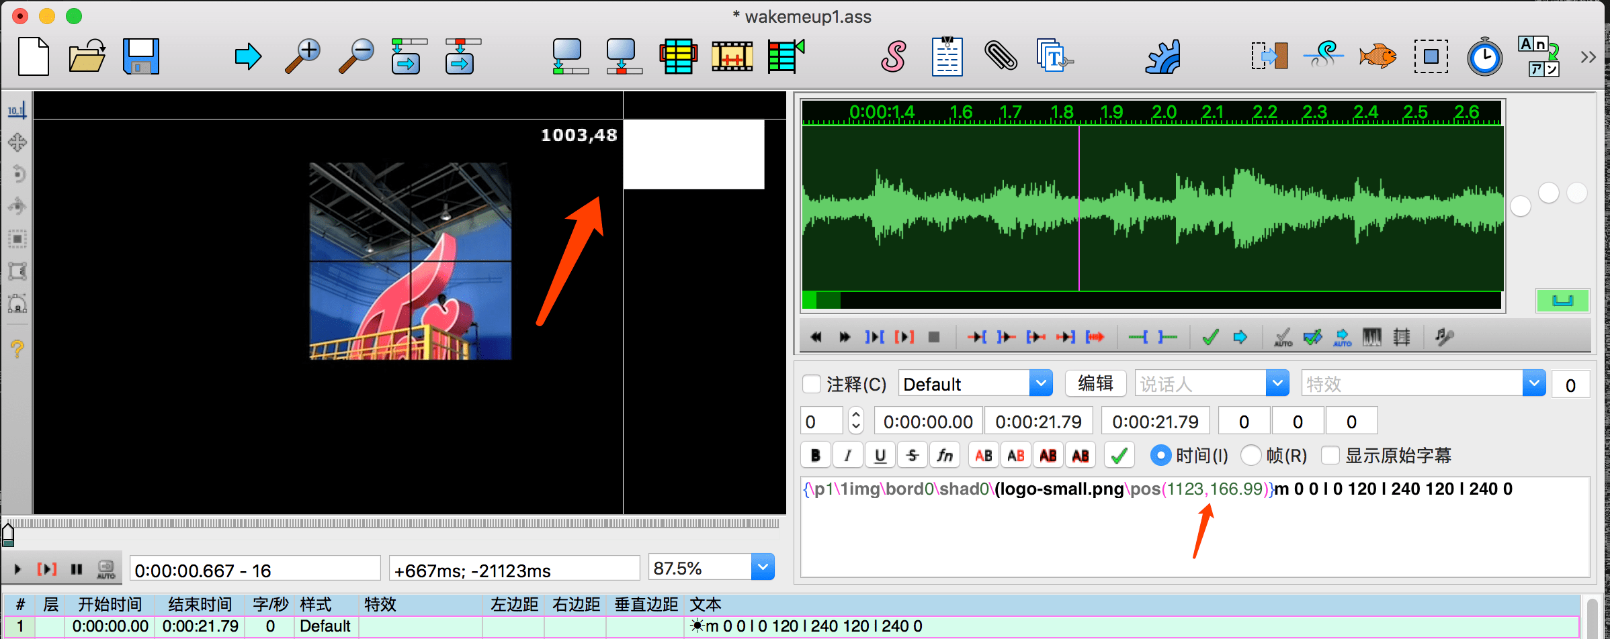The height and width of the screenshot is (639, 1610).
Task: Open script properties notepad icon
Action: pyautogui.click(x=947, y=56)
